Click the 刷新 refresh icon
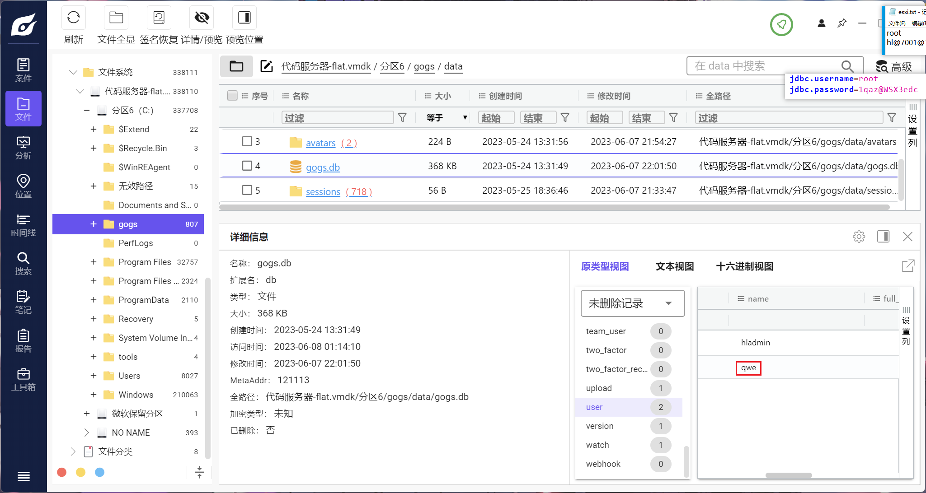926x493 pixels. (x=73, y=18)
